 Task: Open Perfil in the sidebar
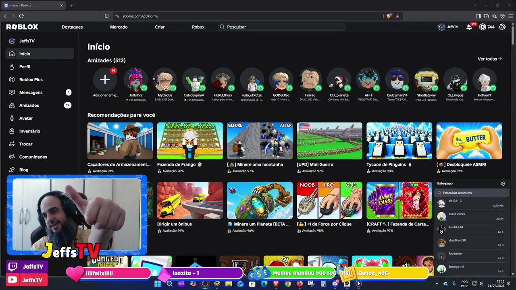40,66
